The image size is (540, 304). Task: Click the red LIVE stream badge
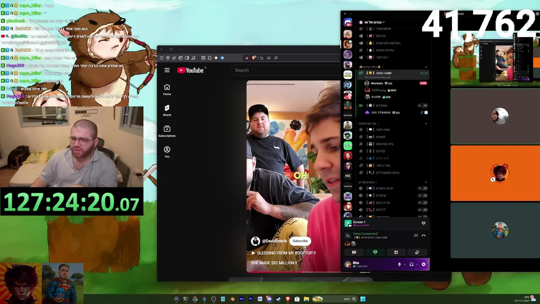423,83
